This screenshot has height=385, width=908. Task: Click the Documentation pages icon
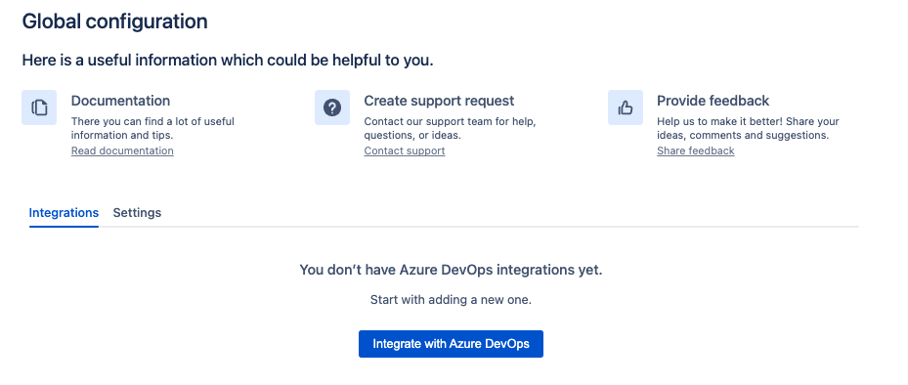tap(39, 107)
